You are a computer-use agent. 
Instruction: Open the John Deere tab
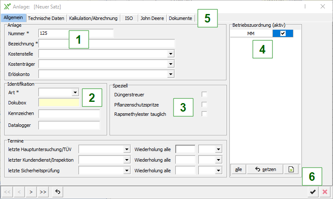coord(152,18)
